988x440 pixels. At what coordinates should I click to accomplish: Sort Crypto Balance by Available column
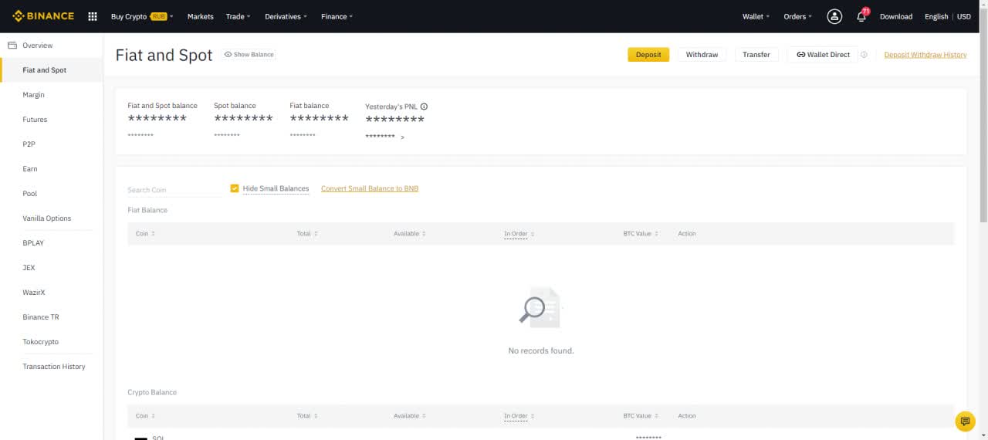point(409,416)
